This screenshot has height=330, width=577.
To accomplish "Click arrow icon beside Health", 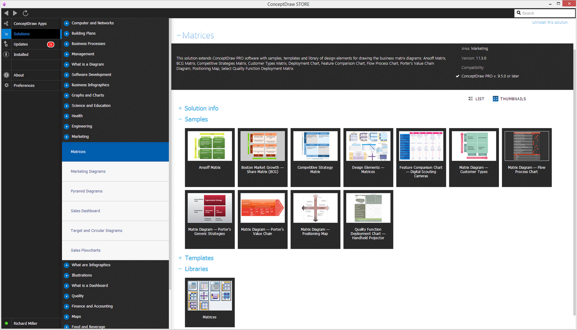I will 67,116.
